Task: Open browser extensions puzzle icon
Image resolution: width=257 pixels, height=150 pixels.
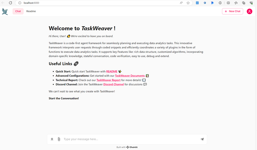Action: (220, 3)
